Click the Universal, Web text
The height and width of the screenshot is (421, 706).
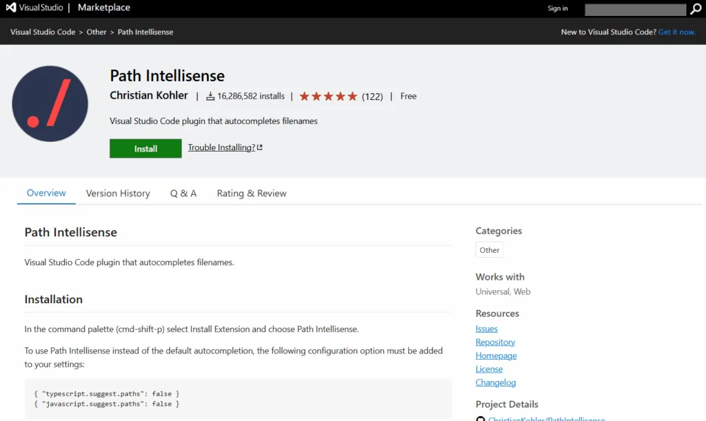tap(503, 292)
